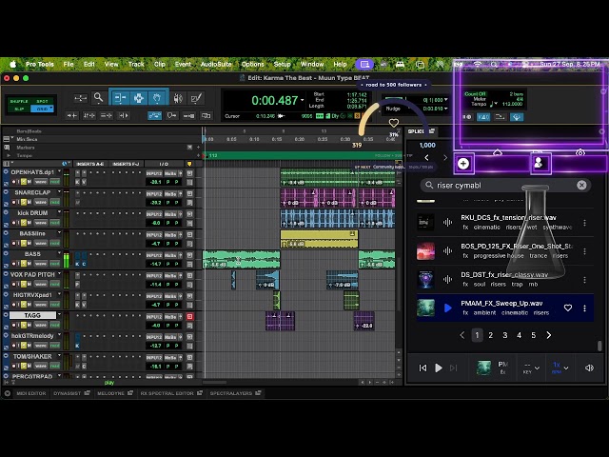
Task: Click the BASS track volume value -14.7
Action: 156,264
